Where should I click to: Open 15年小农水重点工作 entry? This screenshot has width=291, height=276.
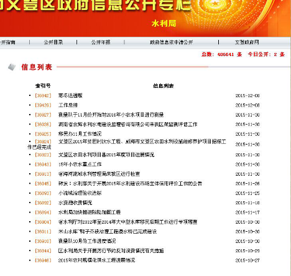80,164
